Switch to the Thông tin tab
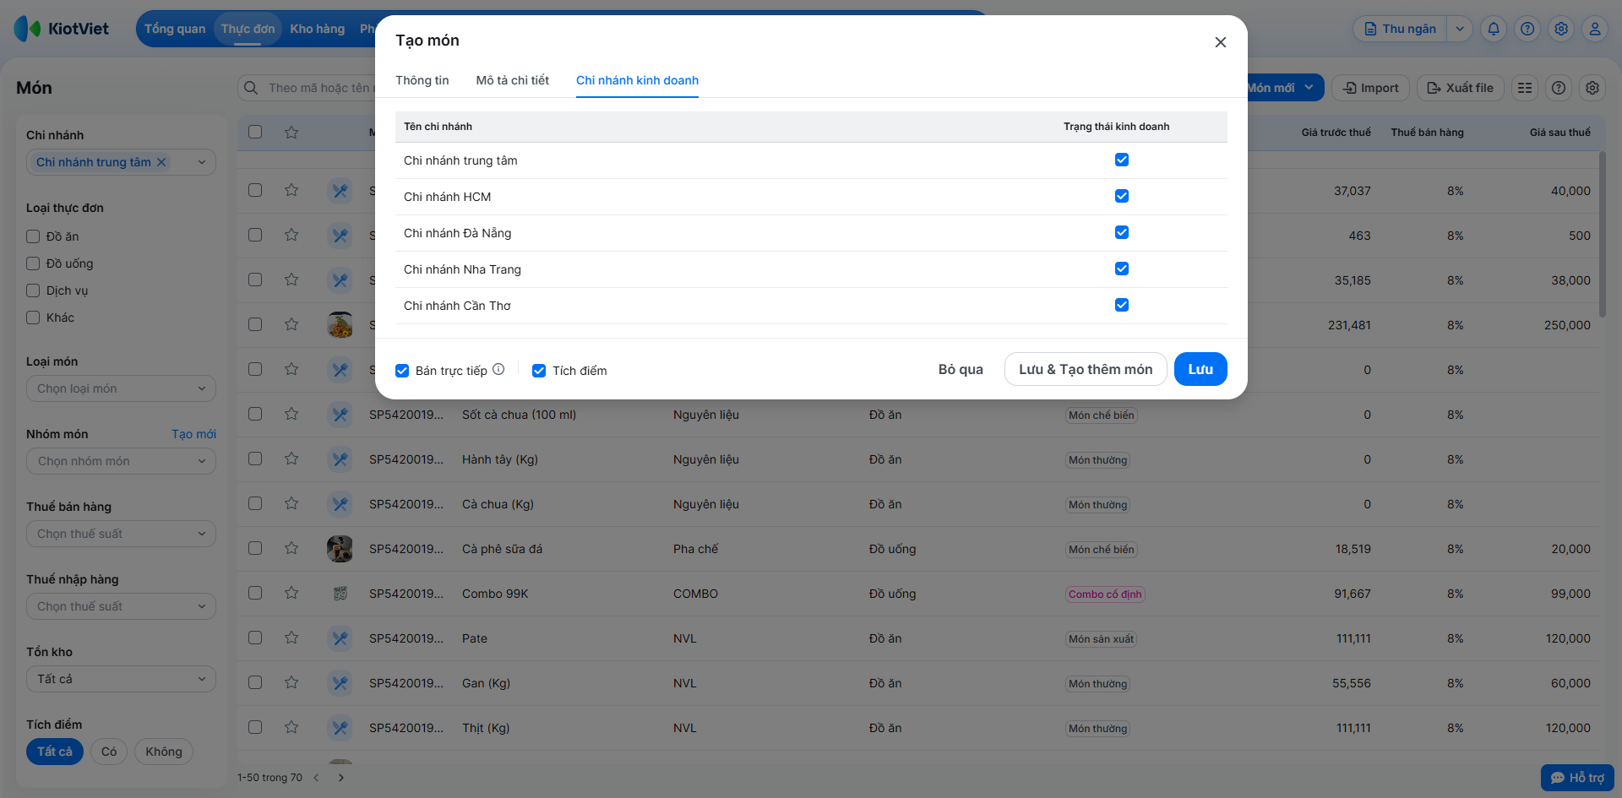Screen dimensions: 1622x798 pos(422,80)
